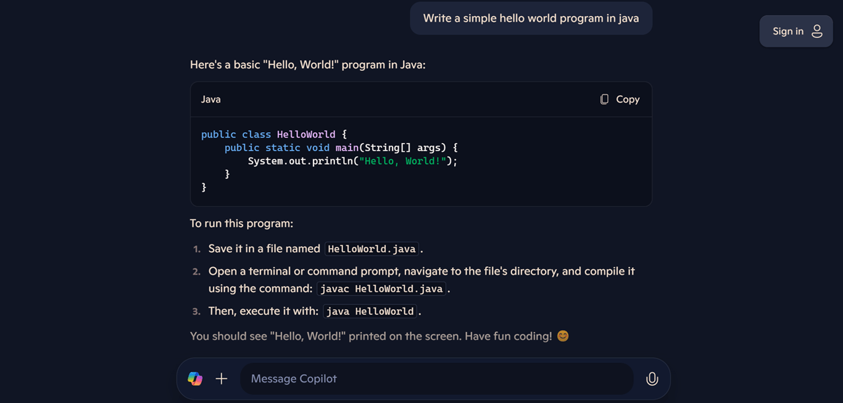Viewport: 843px width, 403px height.
Task: Click the smiling emoji at response end
Action: 563,336
